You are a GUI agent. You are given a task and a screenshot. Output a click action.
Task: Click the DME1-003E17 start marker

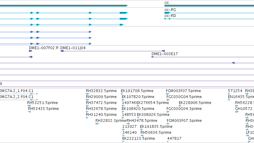point(153,57)
